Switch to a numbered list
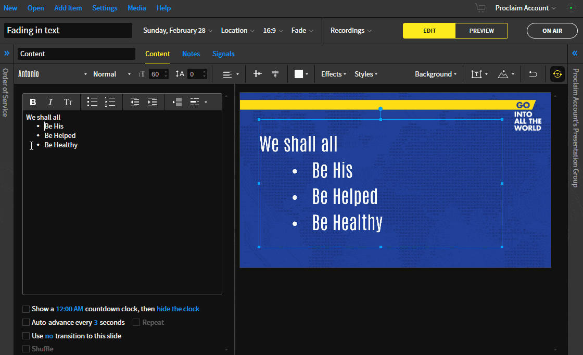This screenshot has width=583, height=355. pyautogui.click(x=110, y=102)
